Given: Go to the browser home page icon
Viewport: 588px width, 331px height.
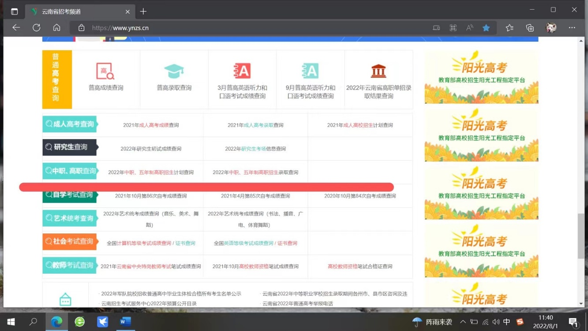Looking at the screenshot, I should click(x=57, y=28).
